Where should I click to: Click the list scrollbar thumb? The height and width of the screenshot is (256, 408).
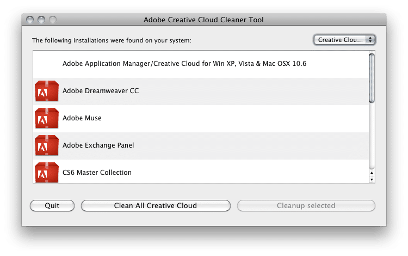(x=372, y=78)
